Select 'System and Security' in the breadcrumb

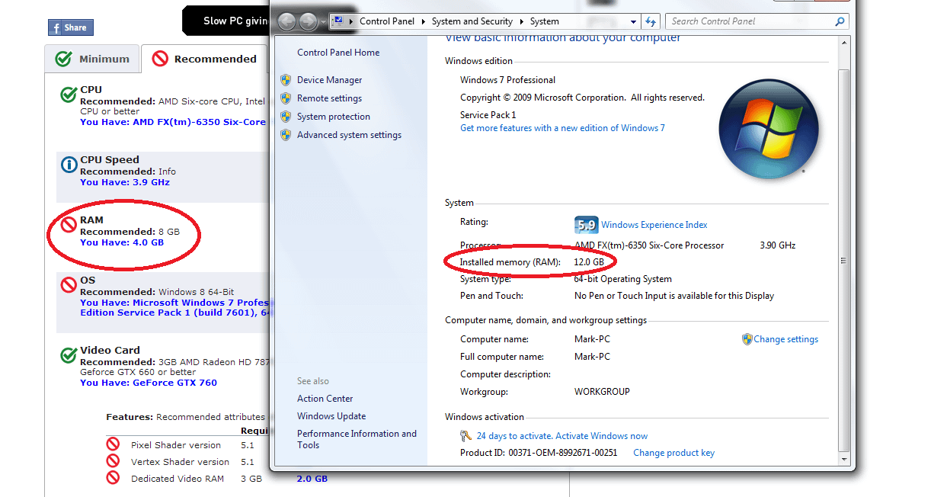coord(472,21)
